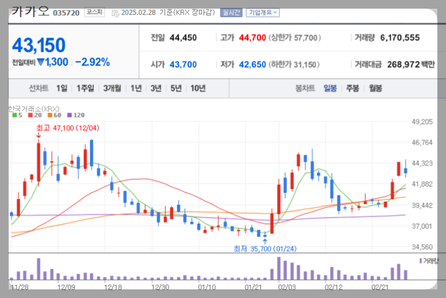The width and height of the screenshot is (446, 298).
Task: Click stock code 035720
Action: (66, 13)
